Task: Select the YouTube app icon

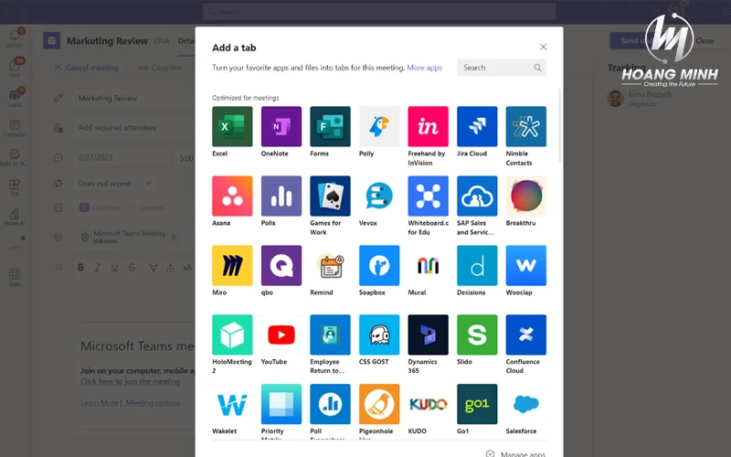Action: [x=281, y=335]
